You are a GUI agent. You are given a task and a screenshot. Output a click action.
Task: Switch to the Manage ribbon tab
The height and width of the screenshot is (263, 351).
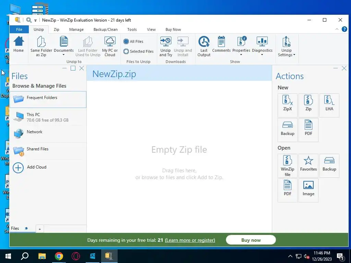(x=76, y=29)
